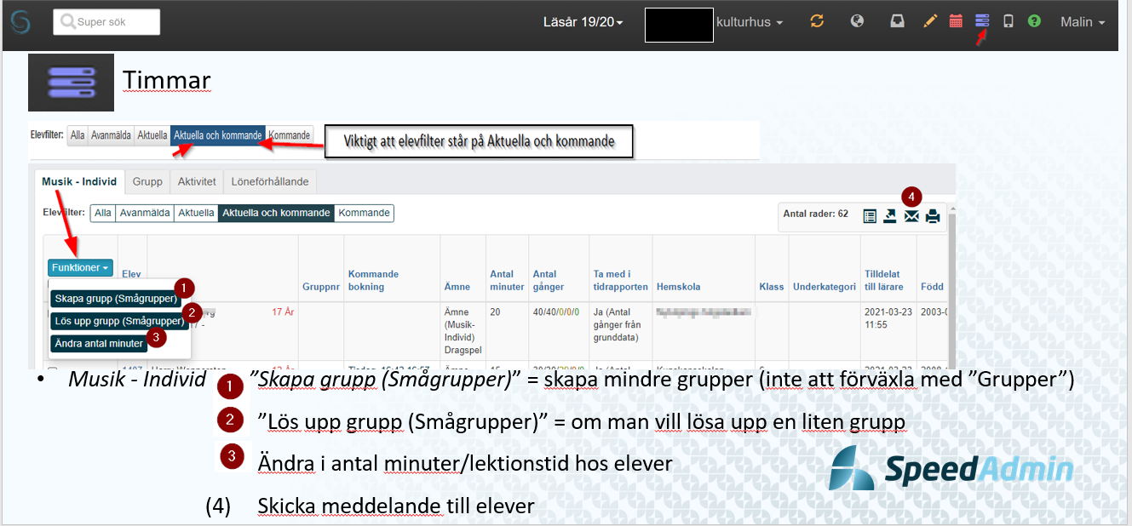Select Alla in the top Elevfilter strip
The width and height of the screenshot is (1132, 526).
[x=78, y=135]
